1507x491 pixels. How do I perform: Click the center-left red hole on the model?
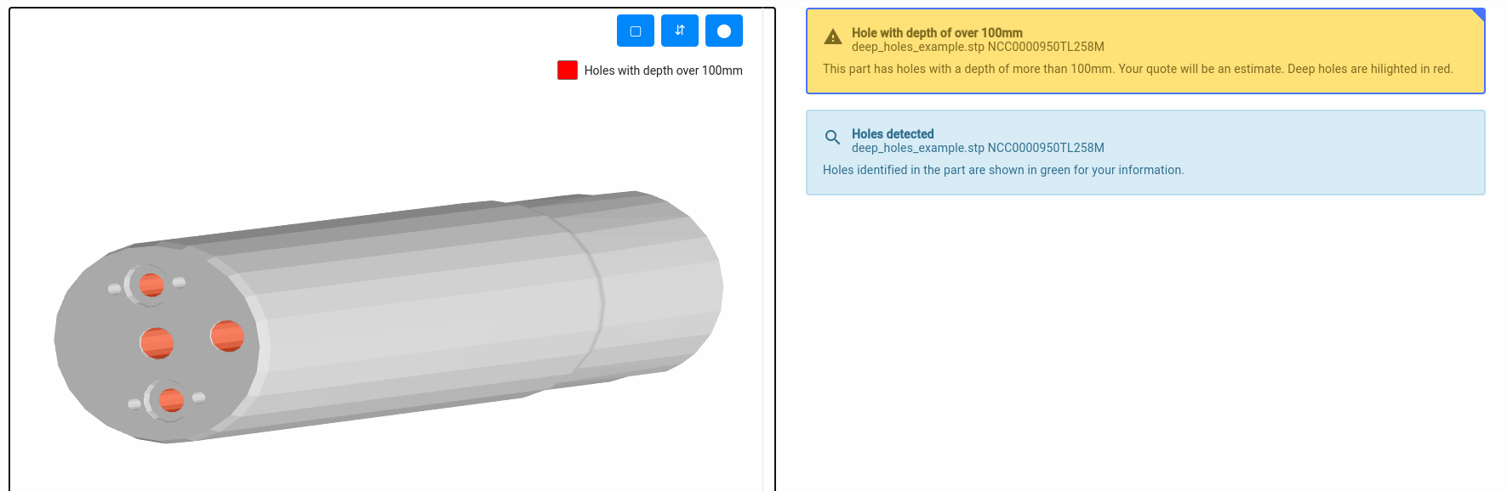[157, 343]
